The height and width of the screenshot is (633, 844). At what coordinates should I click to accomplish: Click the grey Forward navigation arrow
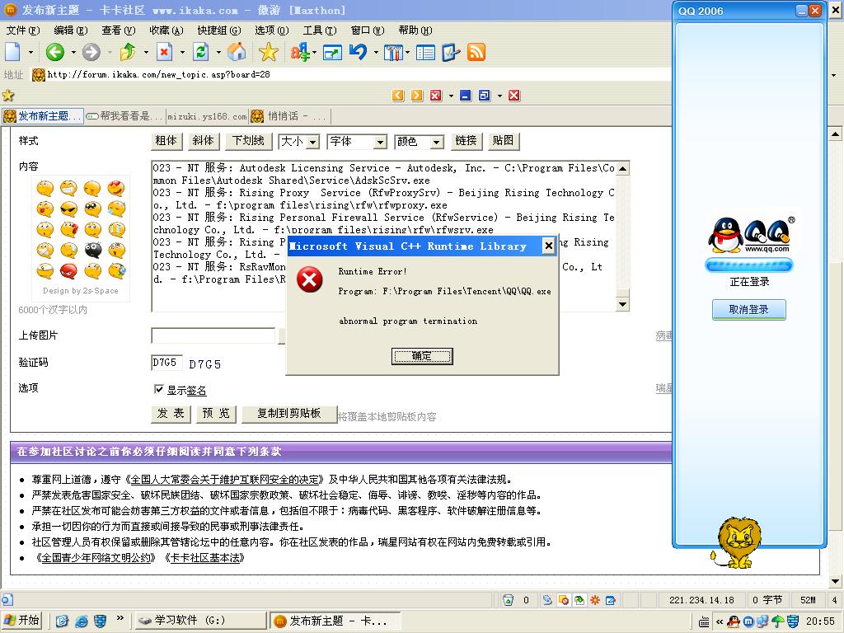point(91,52)
